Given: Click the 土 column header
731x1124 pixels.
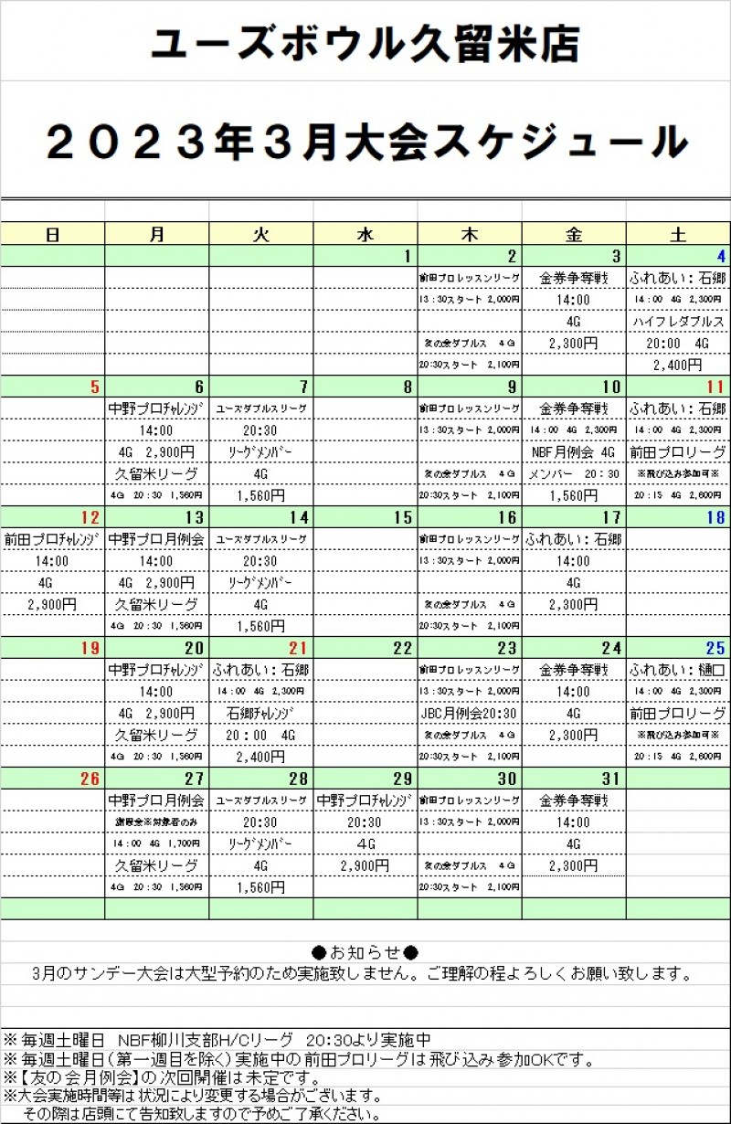Looking at the screenshot, I should tap(678, 235).
